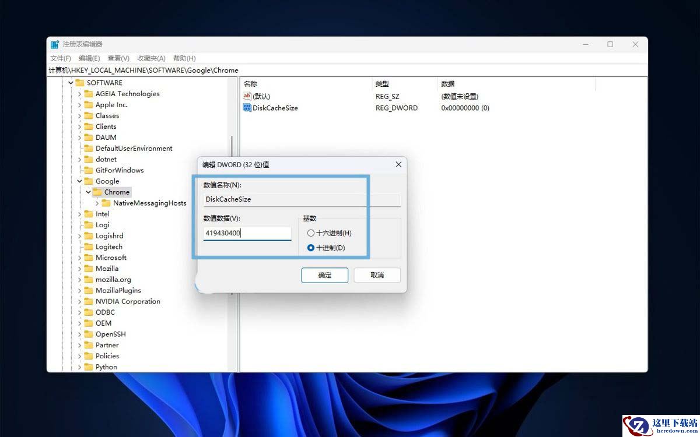This screenshot has width=700, height=437.
Task: Expand the Policies tree node
Action: 80,356
